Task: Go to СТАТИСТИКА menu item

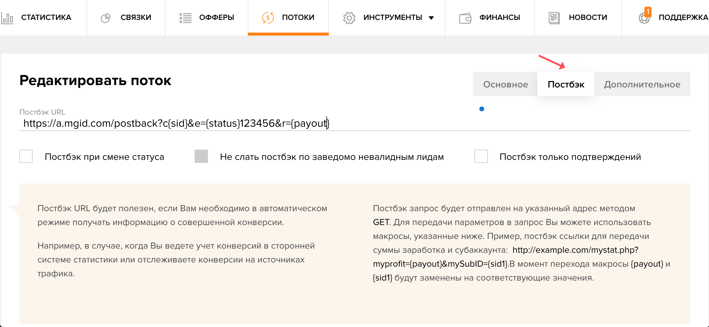Action: click(x=46, y=17)
